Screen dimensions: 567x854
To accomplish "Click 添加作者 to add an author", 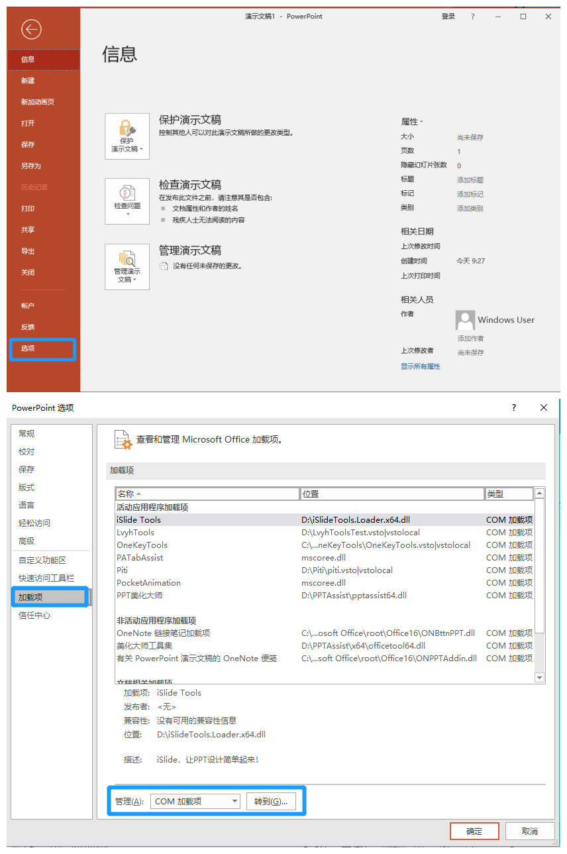I will coord(470,339).
